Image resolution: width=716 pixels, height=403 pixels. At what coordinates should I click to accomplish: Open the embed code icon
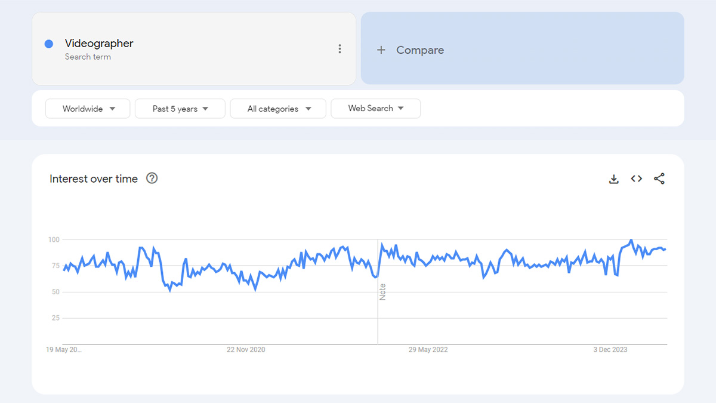point(637,179)
